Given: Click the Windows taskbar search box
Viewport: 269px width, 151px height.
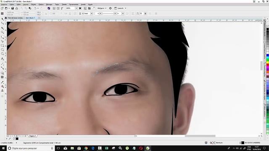Looking at the screenshot, I should pos(31,148).
